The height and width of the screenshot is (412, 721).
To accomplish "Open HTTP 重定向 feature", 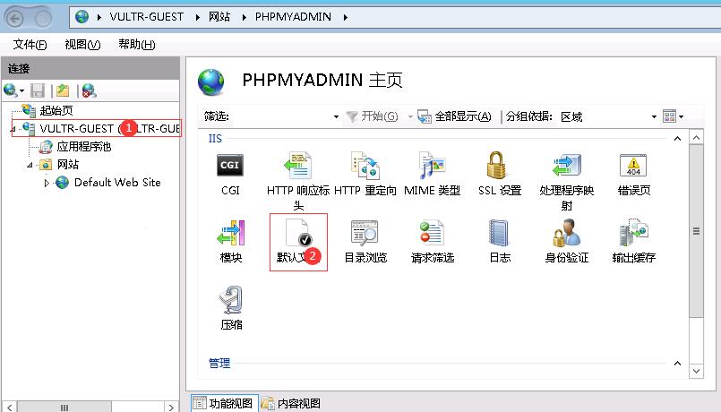I will coord(365,166).
